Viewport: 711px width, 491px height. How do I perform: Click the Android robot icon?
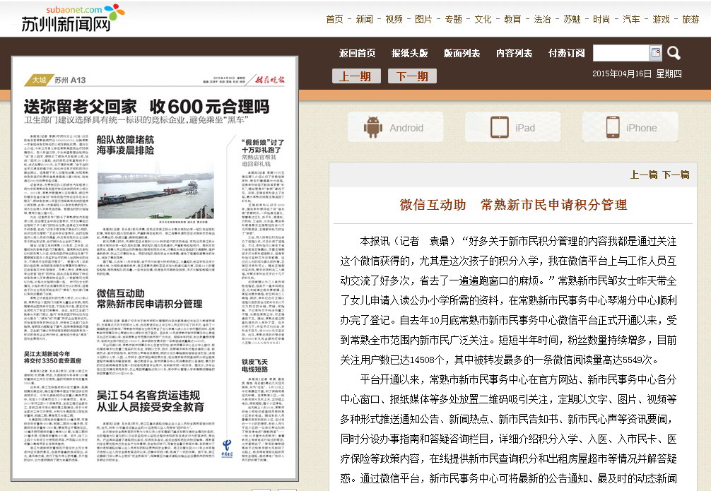coord(372,127)
